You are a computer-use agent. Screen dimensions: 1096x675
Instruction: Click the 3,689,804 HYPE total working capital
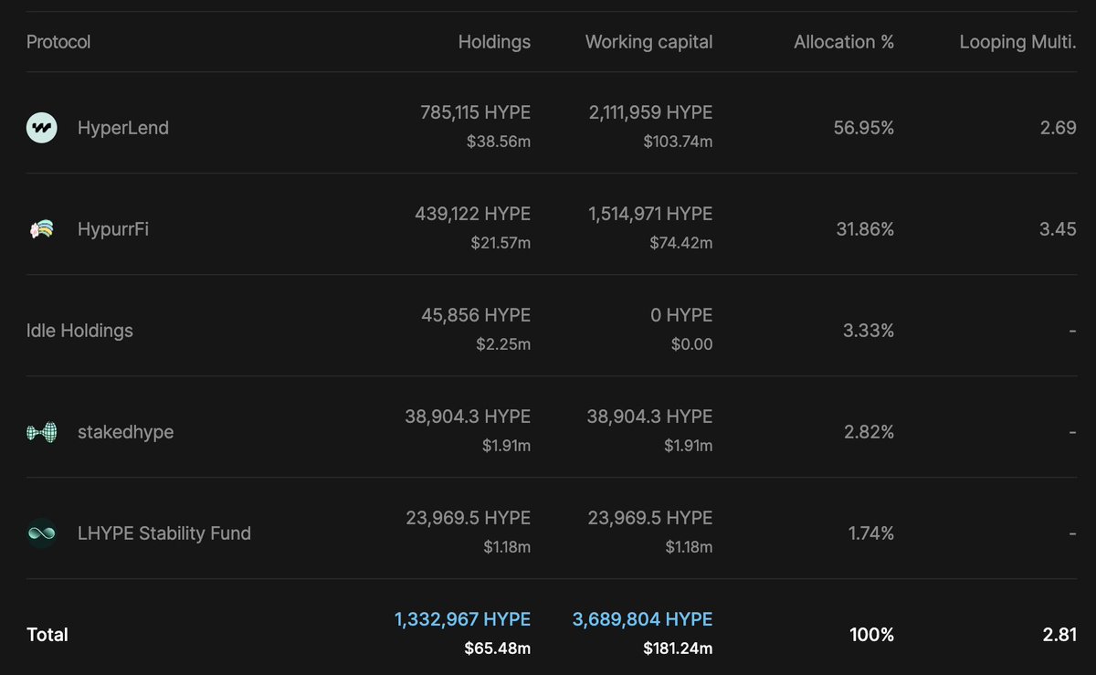pos(643,619)
